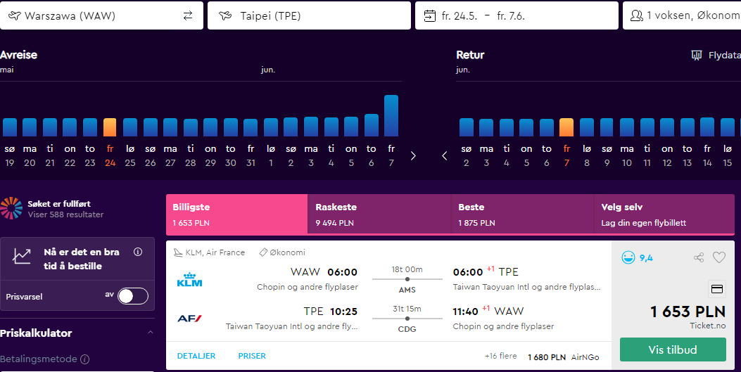Open the PRISER link
This screenshot has height=372, width=741.
[x=252, y=356]
